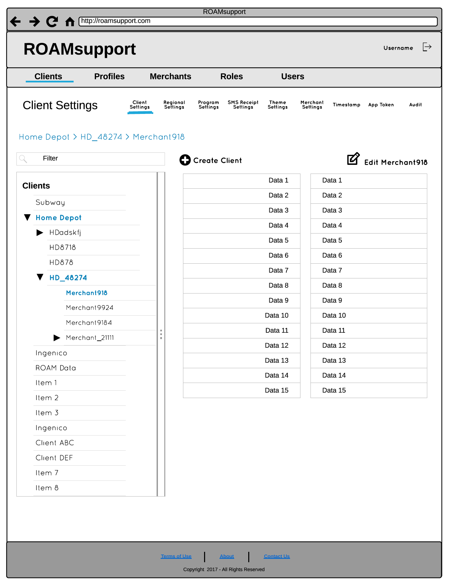449x585 pixels.
Task: Select Item 3 in the client tree
Action: coord(47,413)
